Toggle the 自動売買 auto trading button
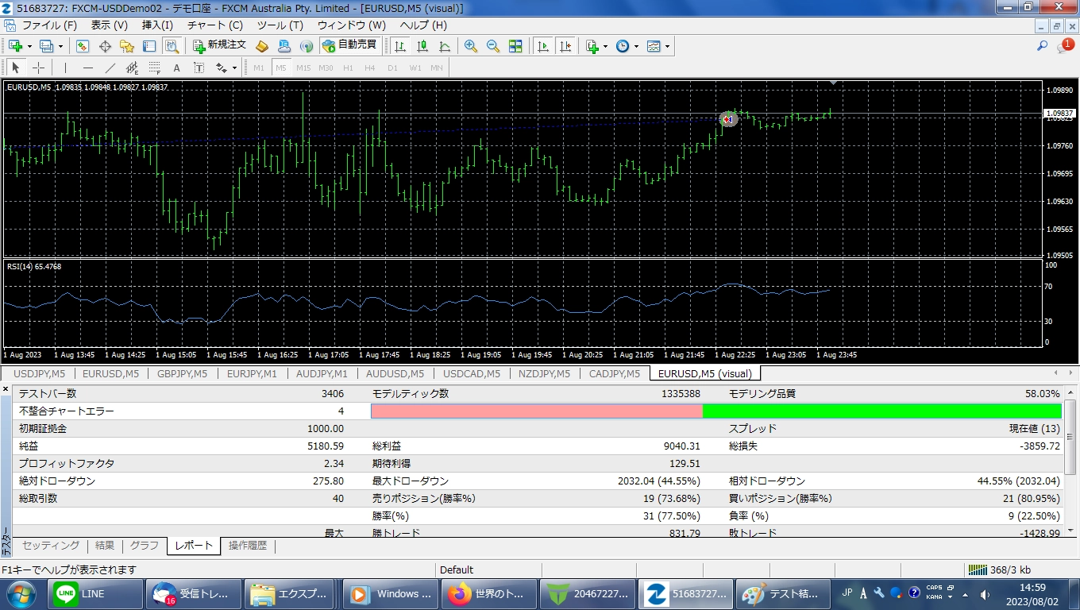 pos(349,46)
